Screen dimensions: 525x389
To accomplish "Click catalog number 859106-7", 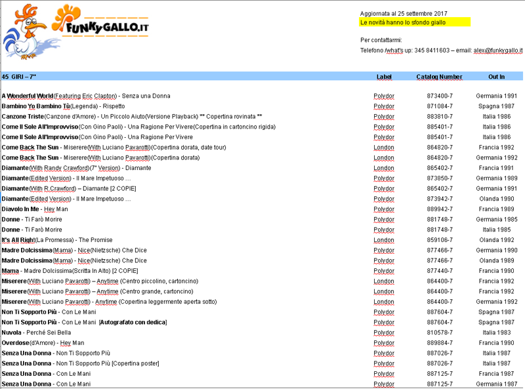I will coord(440,240).
